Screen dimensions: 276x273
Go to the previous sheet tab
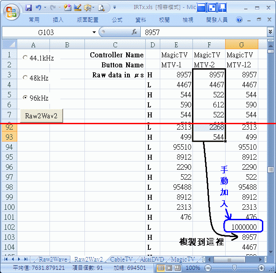pos(13,259)
